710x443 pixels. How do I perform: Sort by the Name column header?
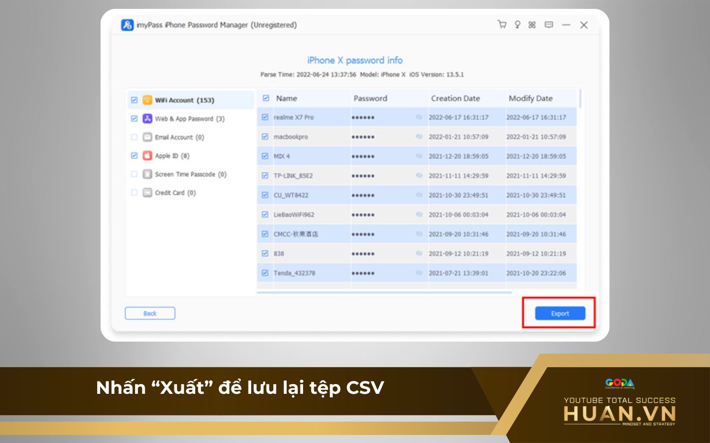coord(287,98)
